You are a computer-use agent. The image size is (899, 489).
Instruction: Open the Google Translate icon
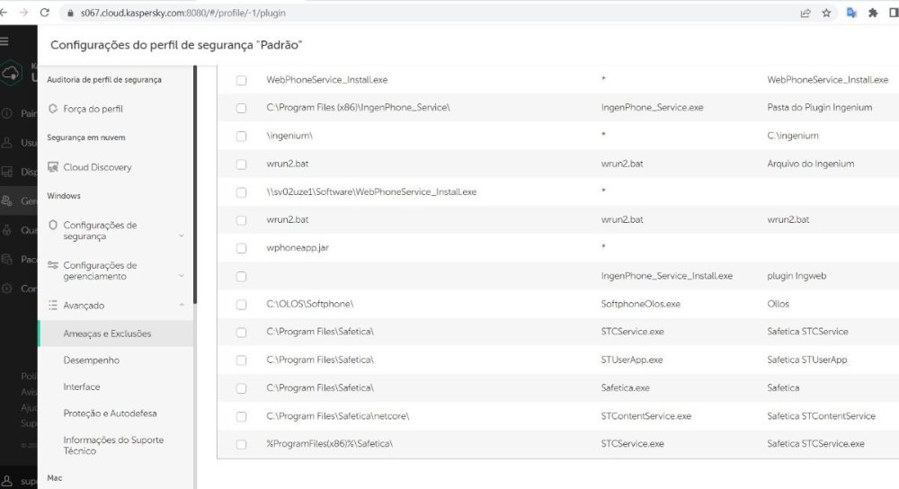(850, 13)
